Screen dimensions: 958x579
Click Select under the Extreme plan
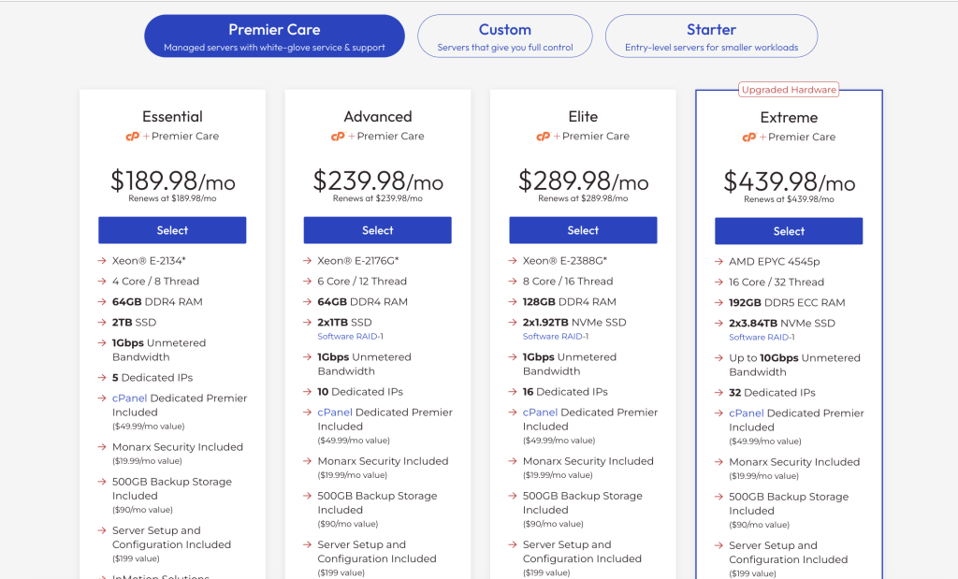789,231
